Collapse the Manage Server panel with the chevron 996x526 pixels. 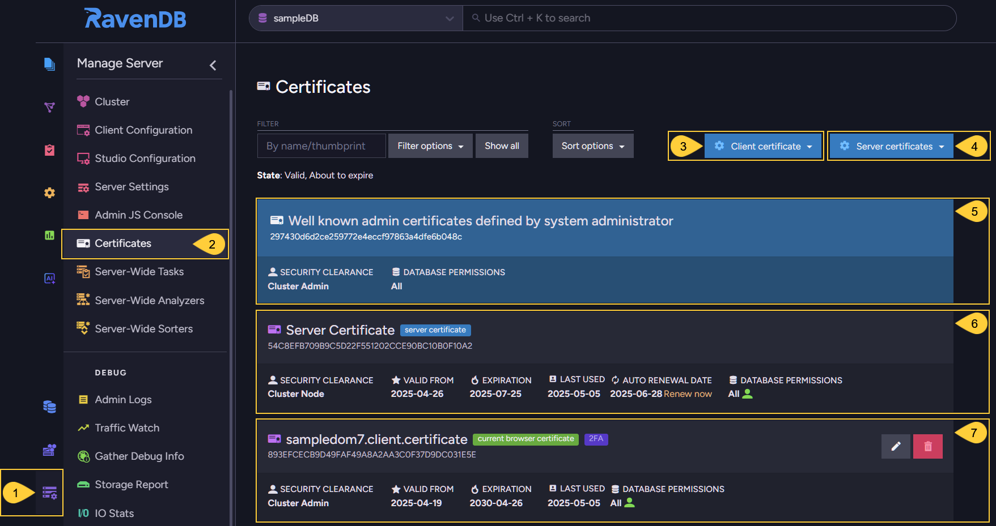[213, 65]
